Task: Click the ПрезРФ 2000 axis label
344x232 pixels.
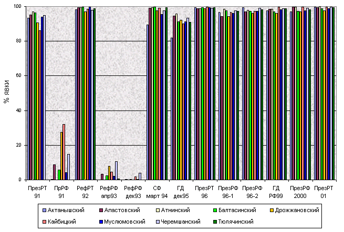Action: (x=300, y=192)
